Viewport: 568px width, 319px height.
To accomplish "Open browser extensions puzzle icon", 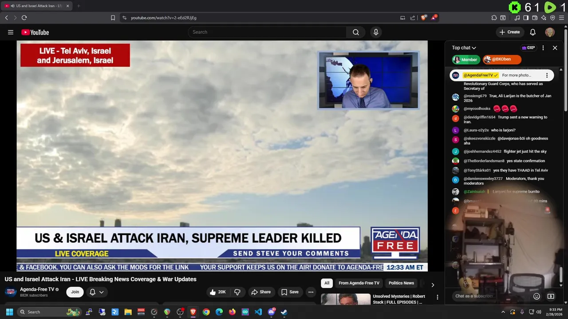I will click(494, 18).
